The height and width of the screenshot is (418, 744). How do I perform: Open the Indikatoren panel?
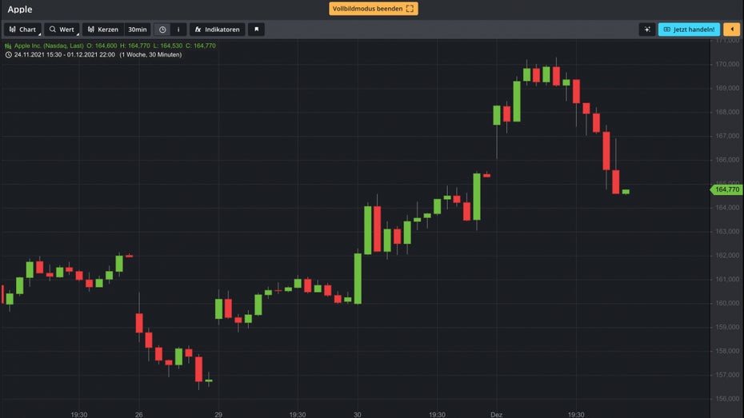pyautogui.click(x=217, y=30)
